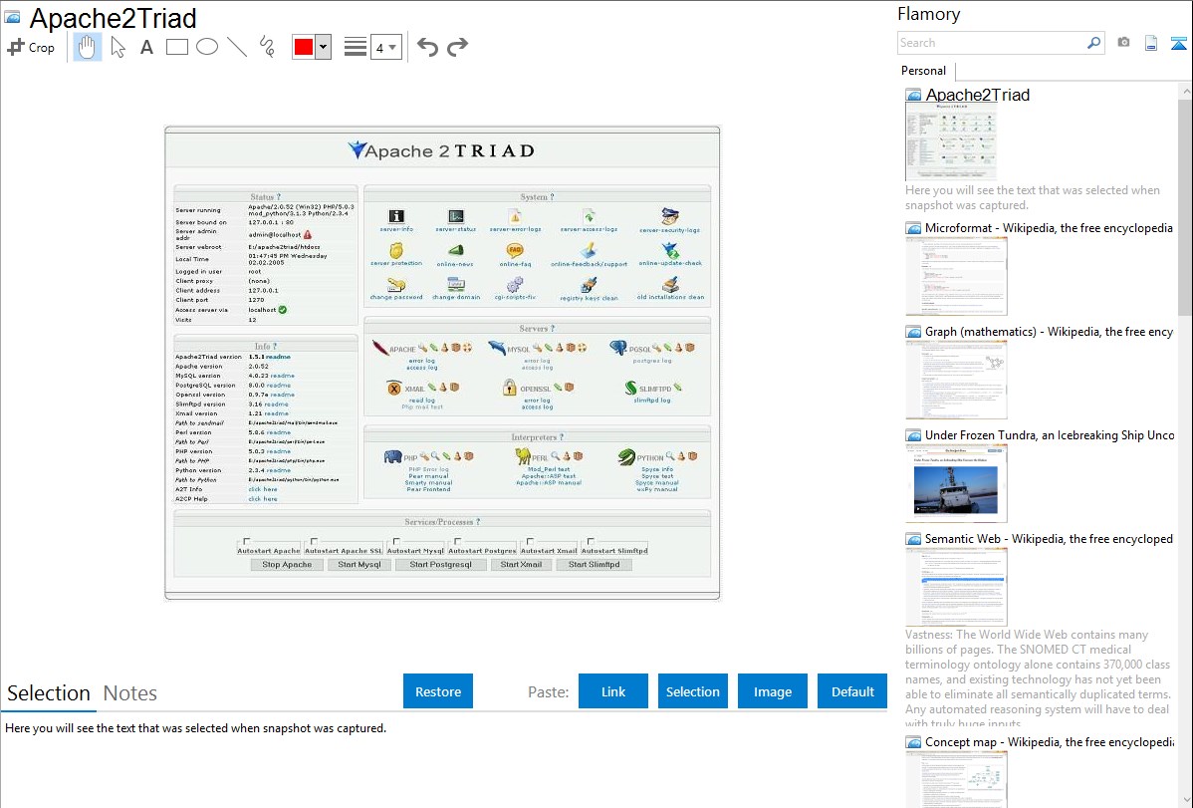The width and height of the screenshot is (1193, 808).
Task: Click the small icon beside the Graph (mathematics) entry
Action: [x=913, y=332]
